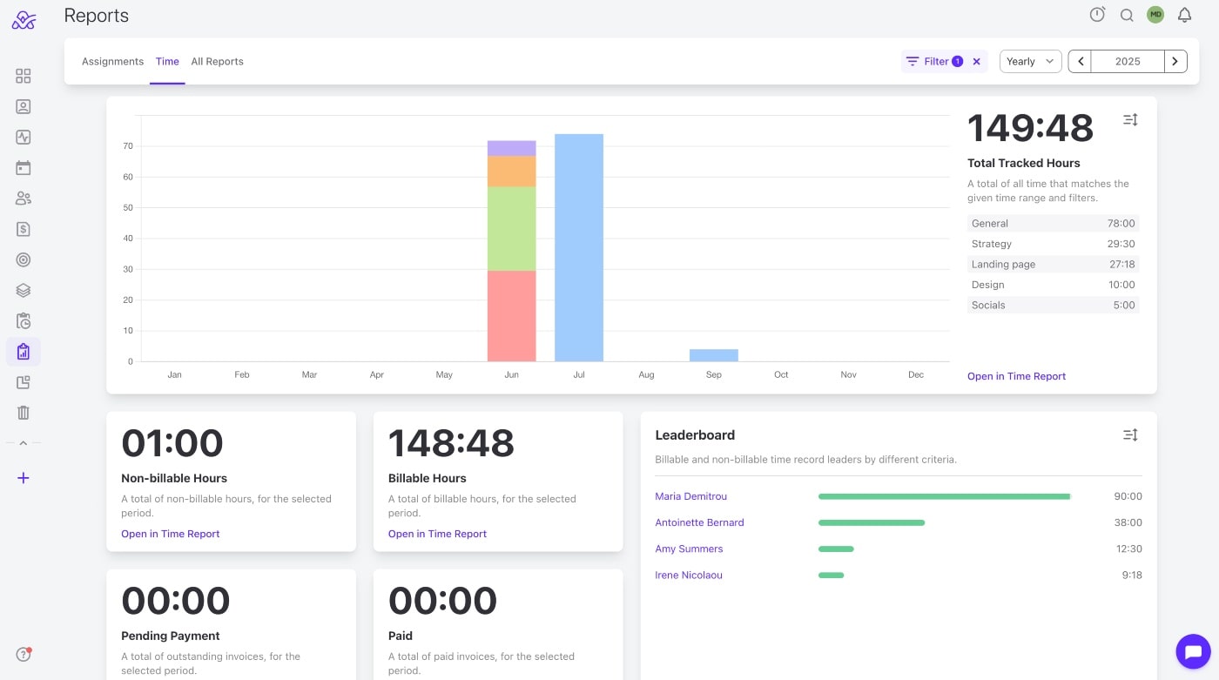
Task: Open the Yearly period dropdown
Action: (x=1030, y=62)
